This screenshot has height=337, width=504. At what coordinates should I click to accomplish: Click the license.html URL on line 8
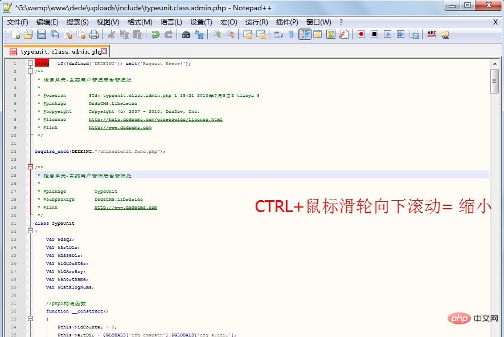tap(155, 120)
